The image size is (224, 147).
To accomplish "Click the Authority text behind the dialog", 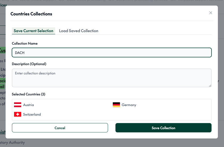I will [13, 142].
